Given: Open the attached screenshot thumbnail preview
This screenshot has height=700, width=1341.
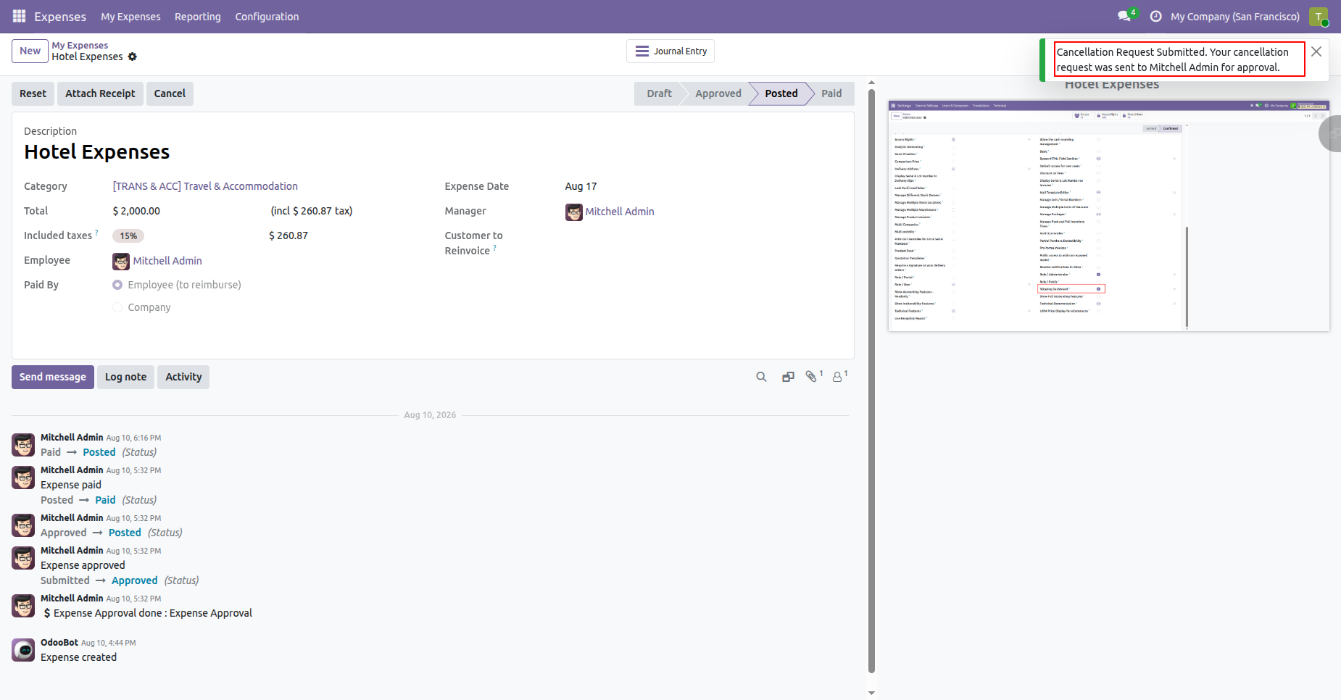Looking at the screenshot, I should 1109,216.
